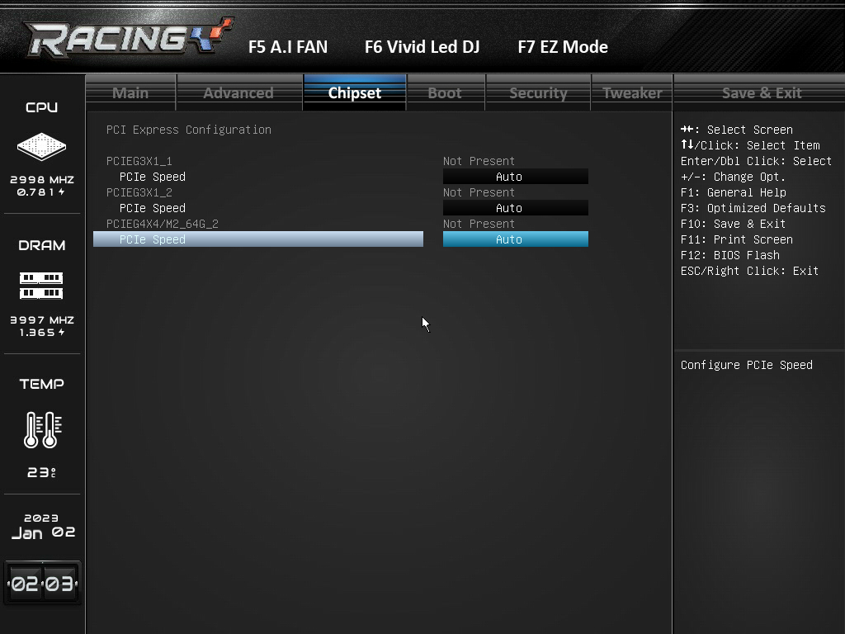Open PCIe Speed dropdown for PCIEG3X1_1

pyautogui.click(x=515, y=177)
